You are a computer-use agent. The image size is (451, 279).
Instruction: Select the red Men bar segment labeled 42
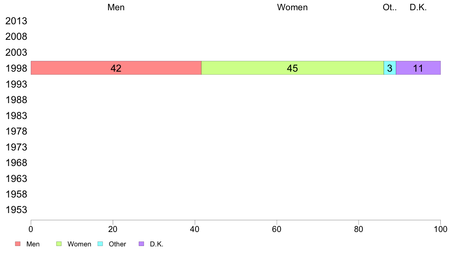click(x=116, y=68)
